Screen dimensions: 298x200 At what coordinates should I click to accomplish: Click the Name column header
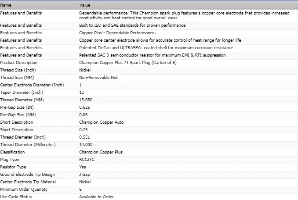tap(6, 5)
